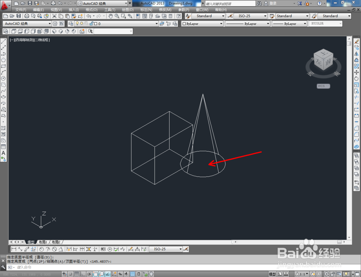Screen dimensions: 361x277
Task: Click the Linear dimension tool
Action: coord(14,249)
